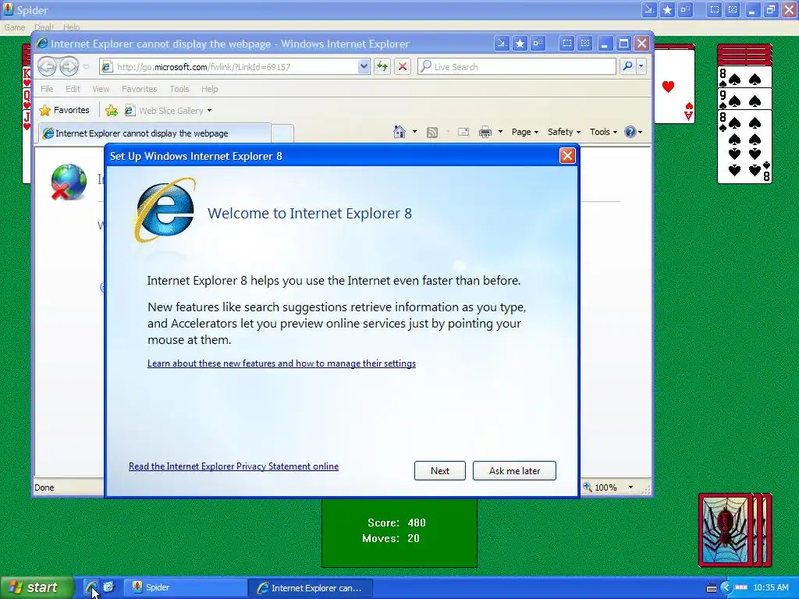Screen dimensions: 799x599
Task: Click the Back arrow in Internet Explorer
Action: click(47, 66)
